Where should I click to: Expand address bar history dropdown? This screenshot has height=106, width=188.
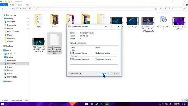pos(154,9)
